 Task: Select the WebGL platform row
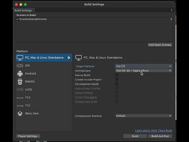click(44, 82)
